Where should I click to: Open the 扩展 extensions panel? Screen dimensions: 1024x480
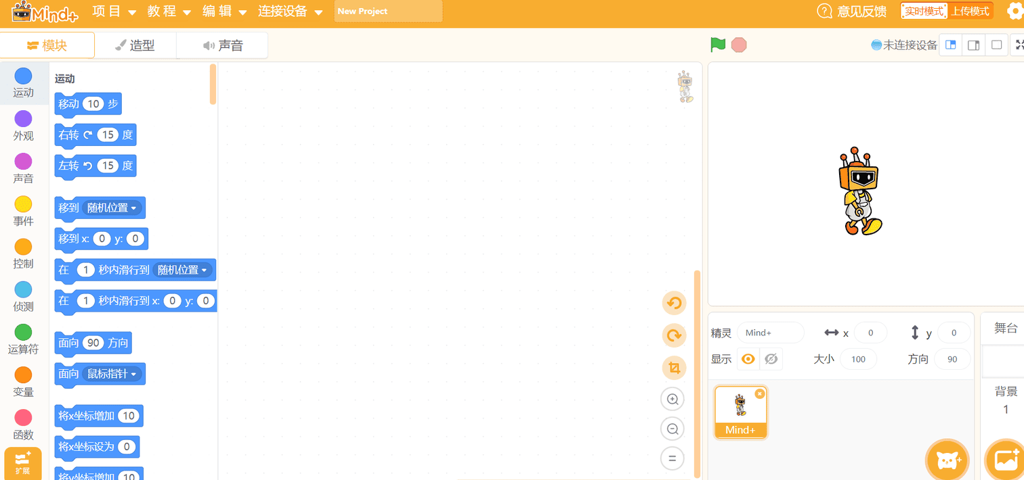pyautogui.click(x=23, y=463)
